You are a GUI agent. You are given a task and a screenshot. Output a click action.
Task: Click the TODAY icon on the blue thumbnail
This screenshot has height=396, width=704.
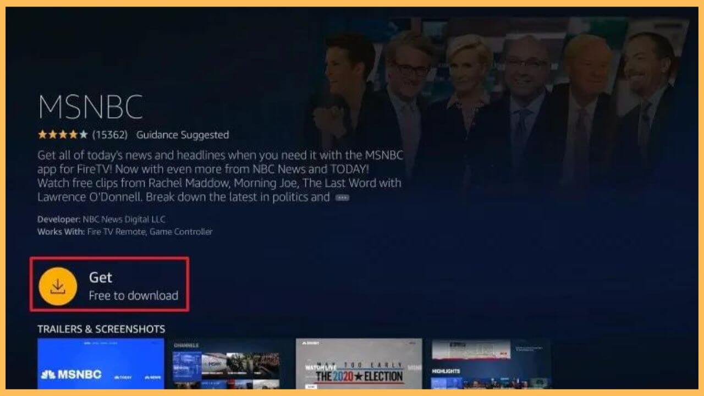122,377
